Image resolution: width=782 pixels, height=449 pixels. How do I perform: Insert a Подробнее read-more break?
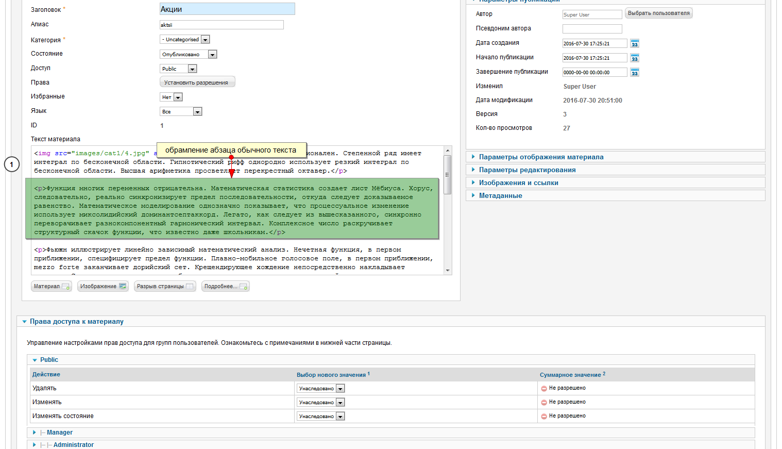click(x=226, y=286)
